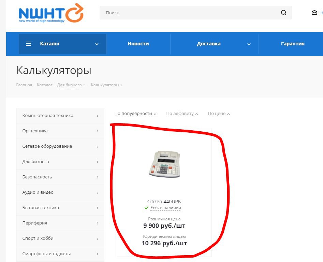Click the search magnifier icon
323x262 pixels.
(284, 13)
